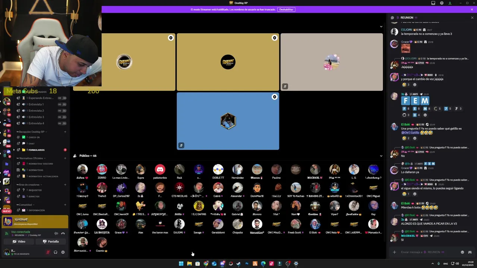The image size is (477, 268).
Task: Toggle noise suppression waveform icon
Action: coord(56,233)
